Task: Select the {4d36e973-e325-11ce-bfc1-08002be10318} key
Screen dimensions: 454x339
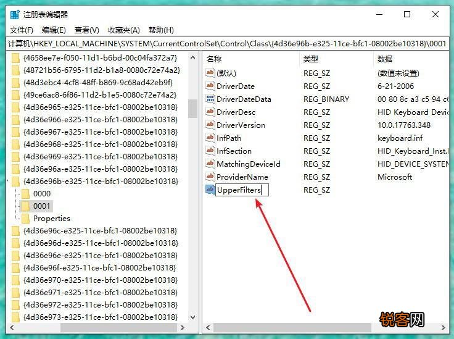Action: pos(100,317)
